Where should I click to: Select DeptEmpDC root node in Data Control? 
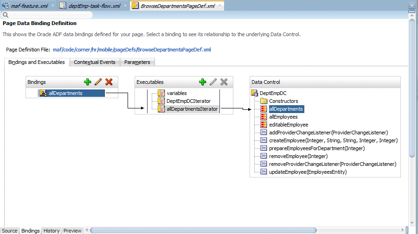273,93
